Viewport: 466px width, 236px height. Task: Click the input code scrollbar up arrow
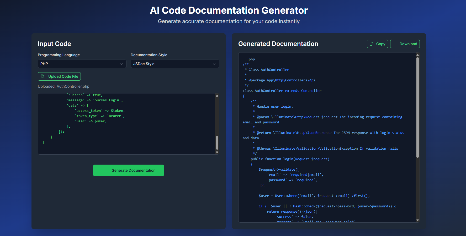[217, 96]
